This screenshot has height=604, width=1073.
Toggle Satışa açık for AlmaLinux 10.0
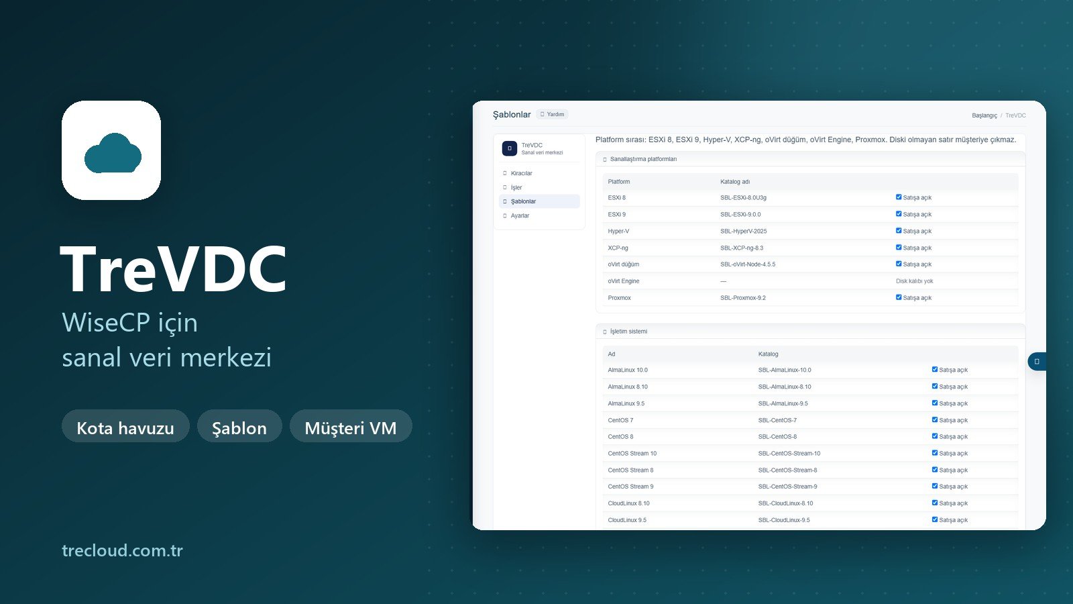click(935, 370)
